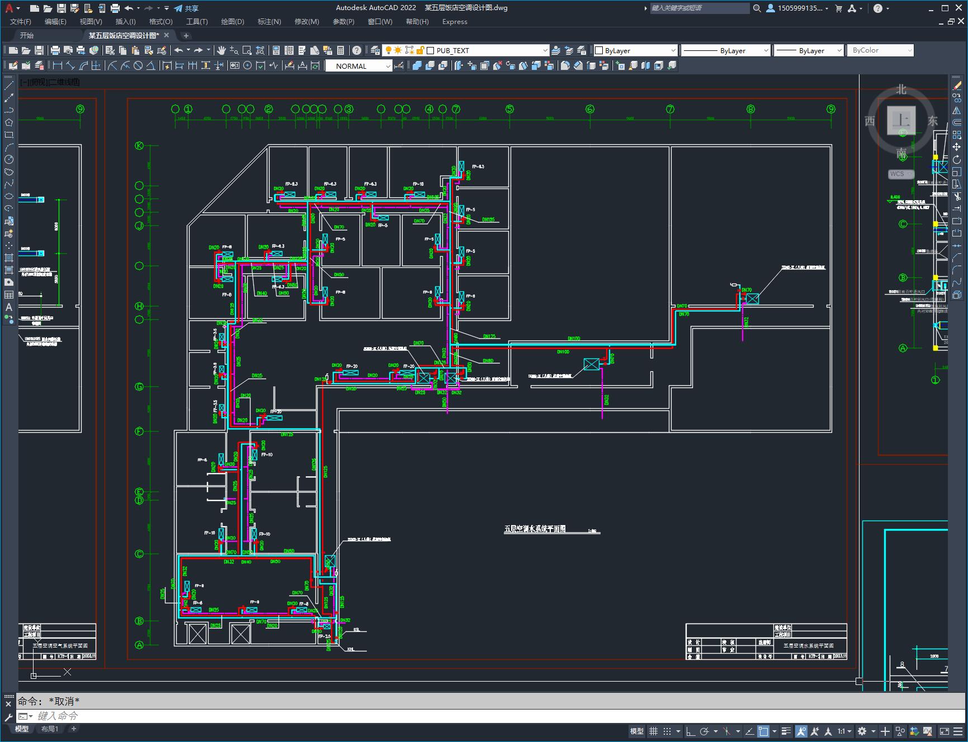Switch to the 布局1 layout tab
Screen dimensions: 968x742
[49, 729]
